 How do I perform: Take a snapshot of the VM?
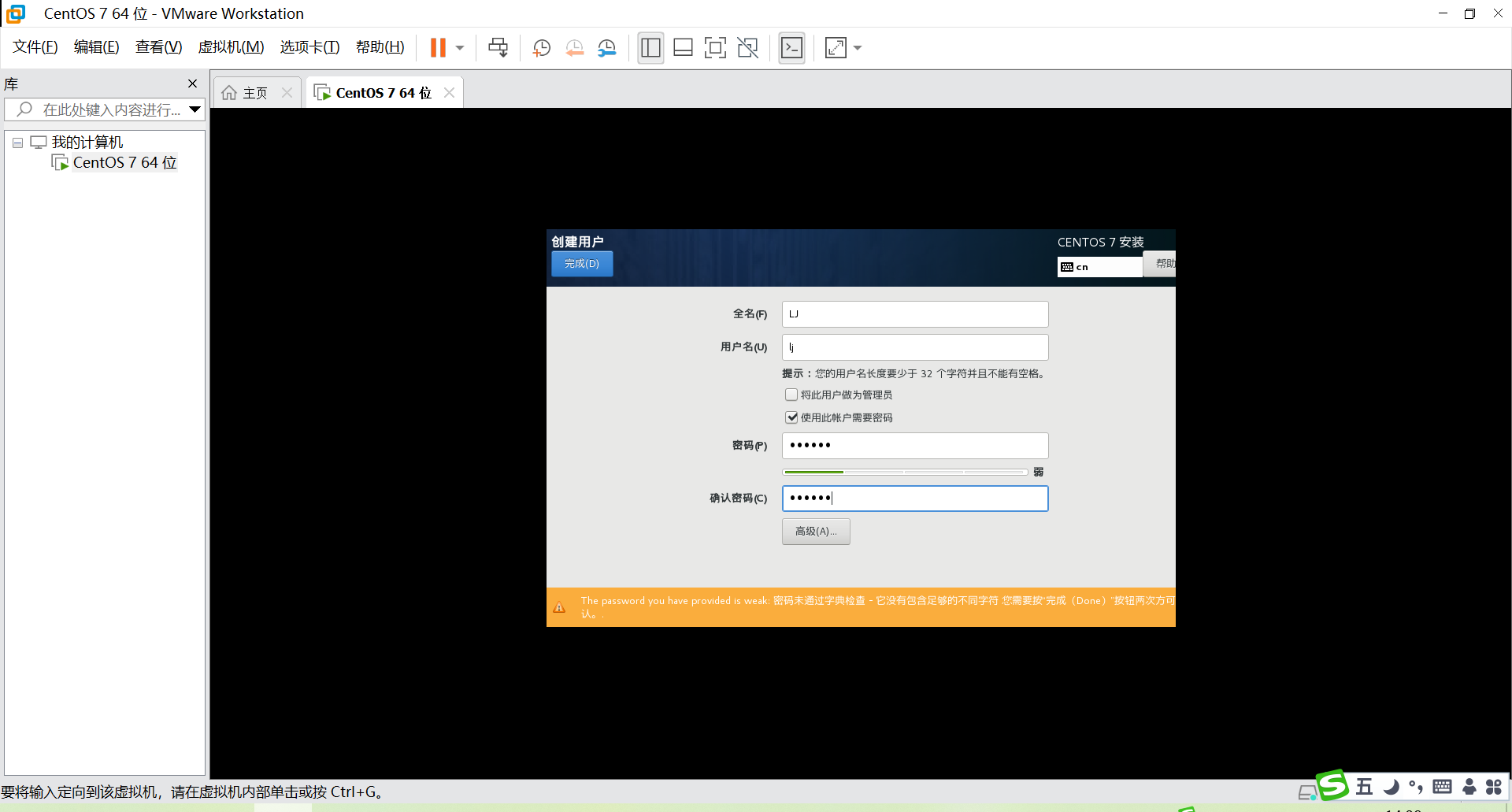pos(542,48)
